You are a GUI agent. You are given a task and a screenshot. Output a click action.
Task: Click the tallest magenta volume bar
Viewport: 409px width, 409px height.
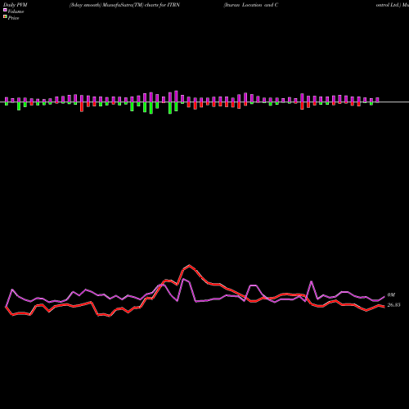click(x=176, y=97)
